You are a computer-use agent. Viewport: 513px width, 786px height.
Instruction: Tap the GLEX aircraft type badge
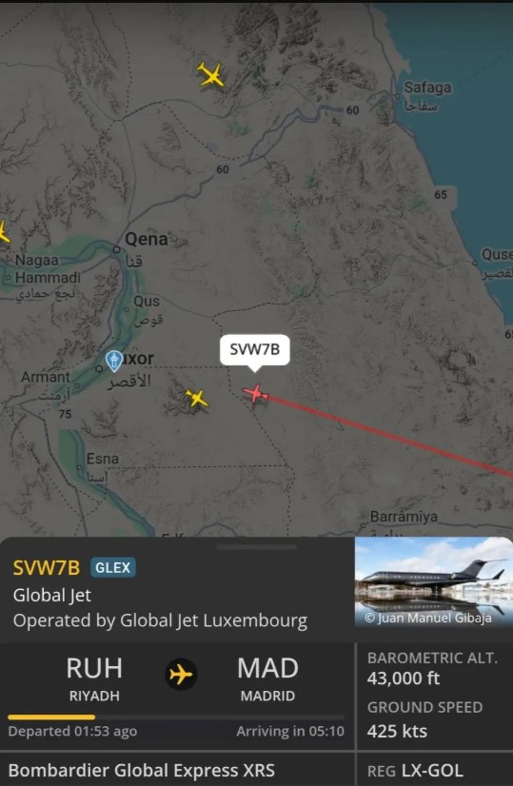point(113,567)
